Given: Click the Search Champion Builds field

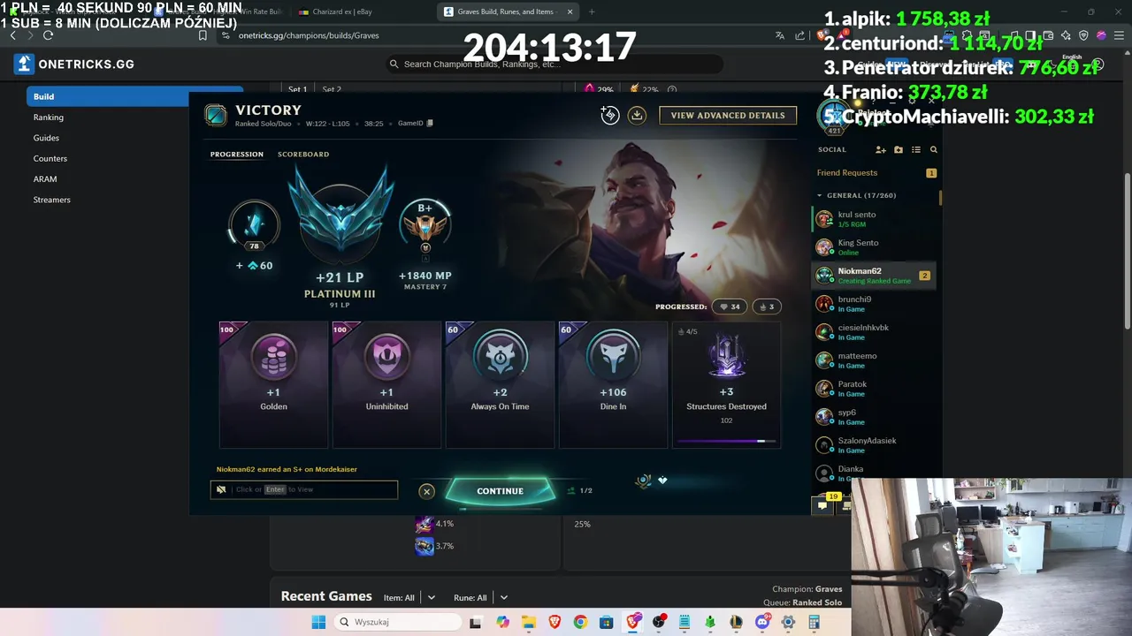Looking at the screenshot, I should click(555, 64).
